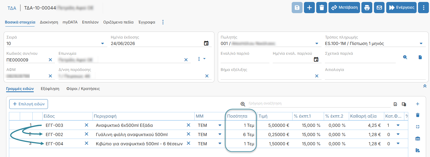Clear the Δ/νση παράδοσης field
This screenshot has width=430, height=157.
pos(207,76)
